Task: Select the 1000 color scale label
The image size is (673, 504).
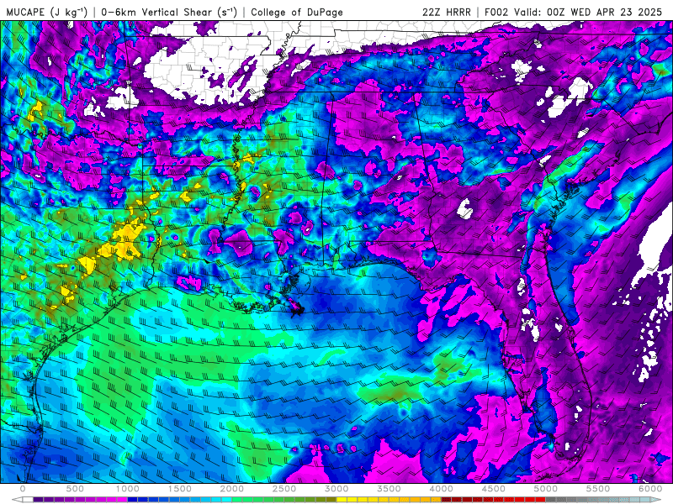Action: click(128, 489)
